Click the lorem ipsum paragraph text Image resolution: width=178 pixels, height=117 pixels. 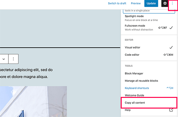point(26,73)
